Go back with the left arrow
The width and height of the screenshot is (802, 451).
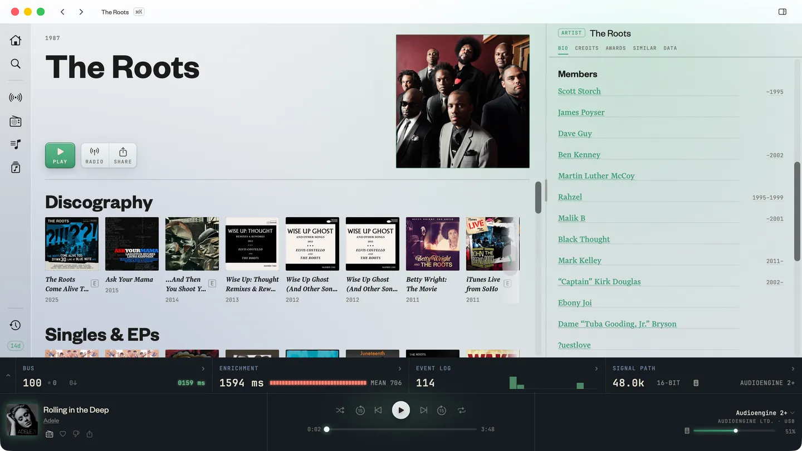(x=62, y=12)
